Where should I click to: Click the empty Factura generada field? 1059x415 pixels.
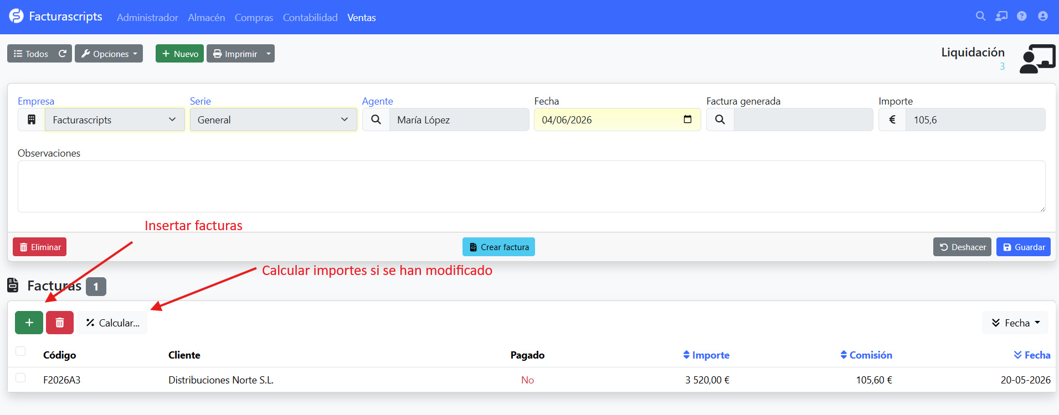click(x=804, y=120)
